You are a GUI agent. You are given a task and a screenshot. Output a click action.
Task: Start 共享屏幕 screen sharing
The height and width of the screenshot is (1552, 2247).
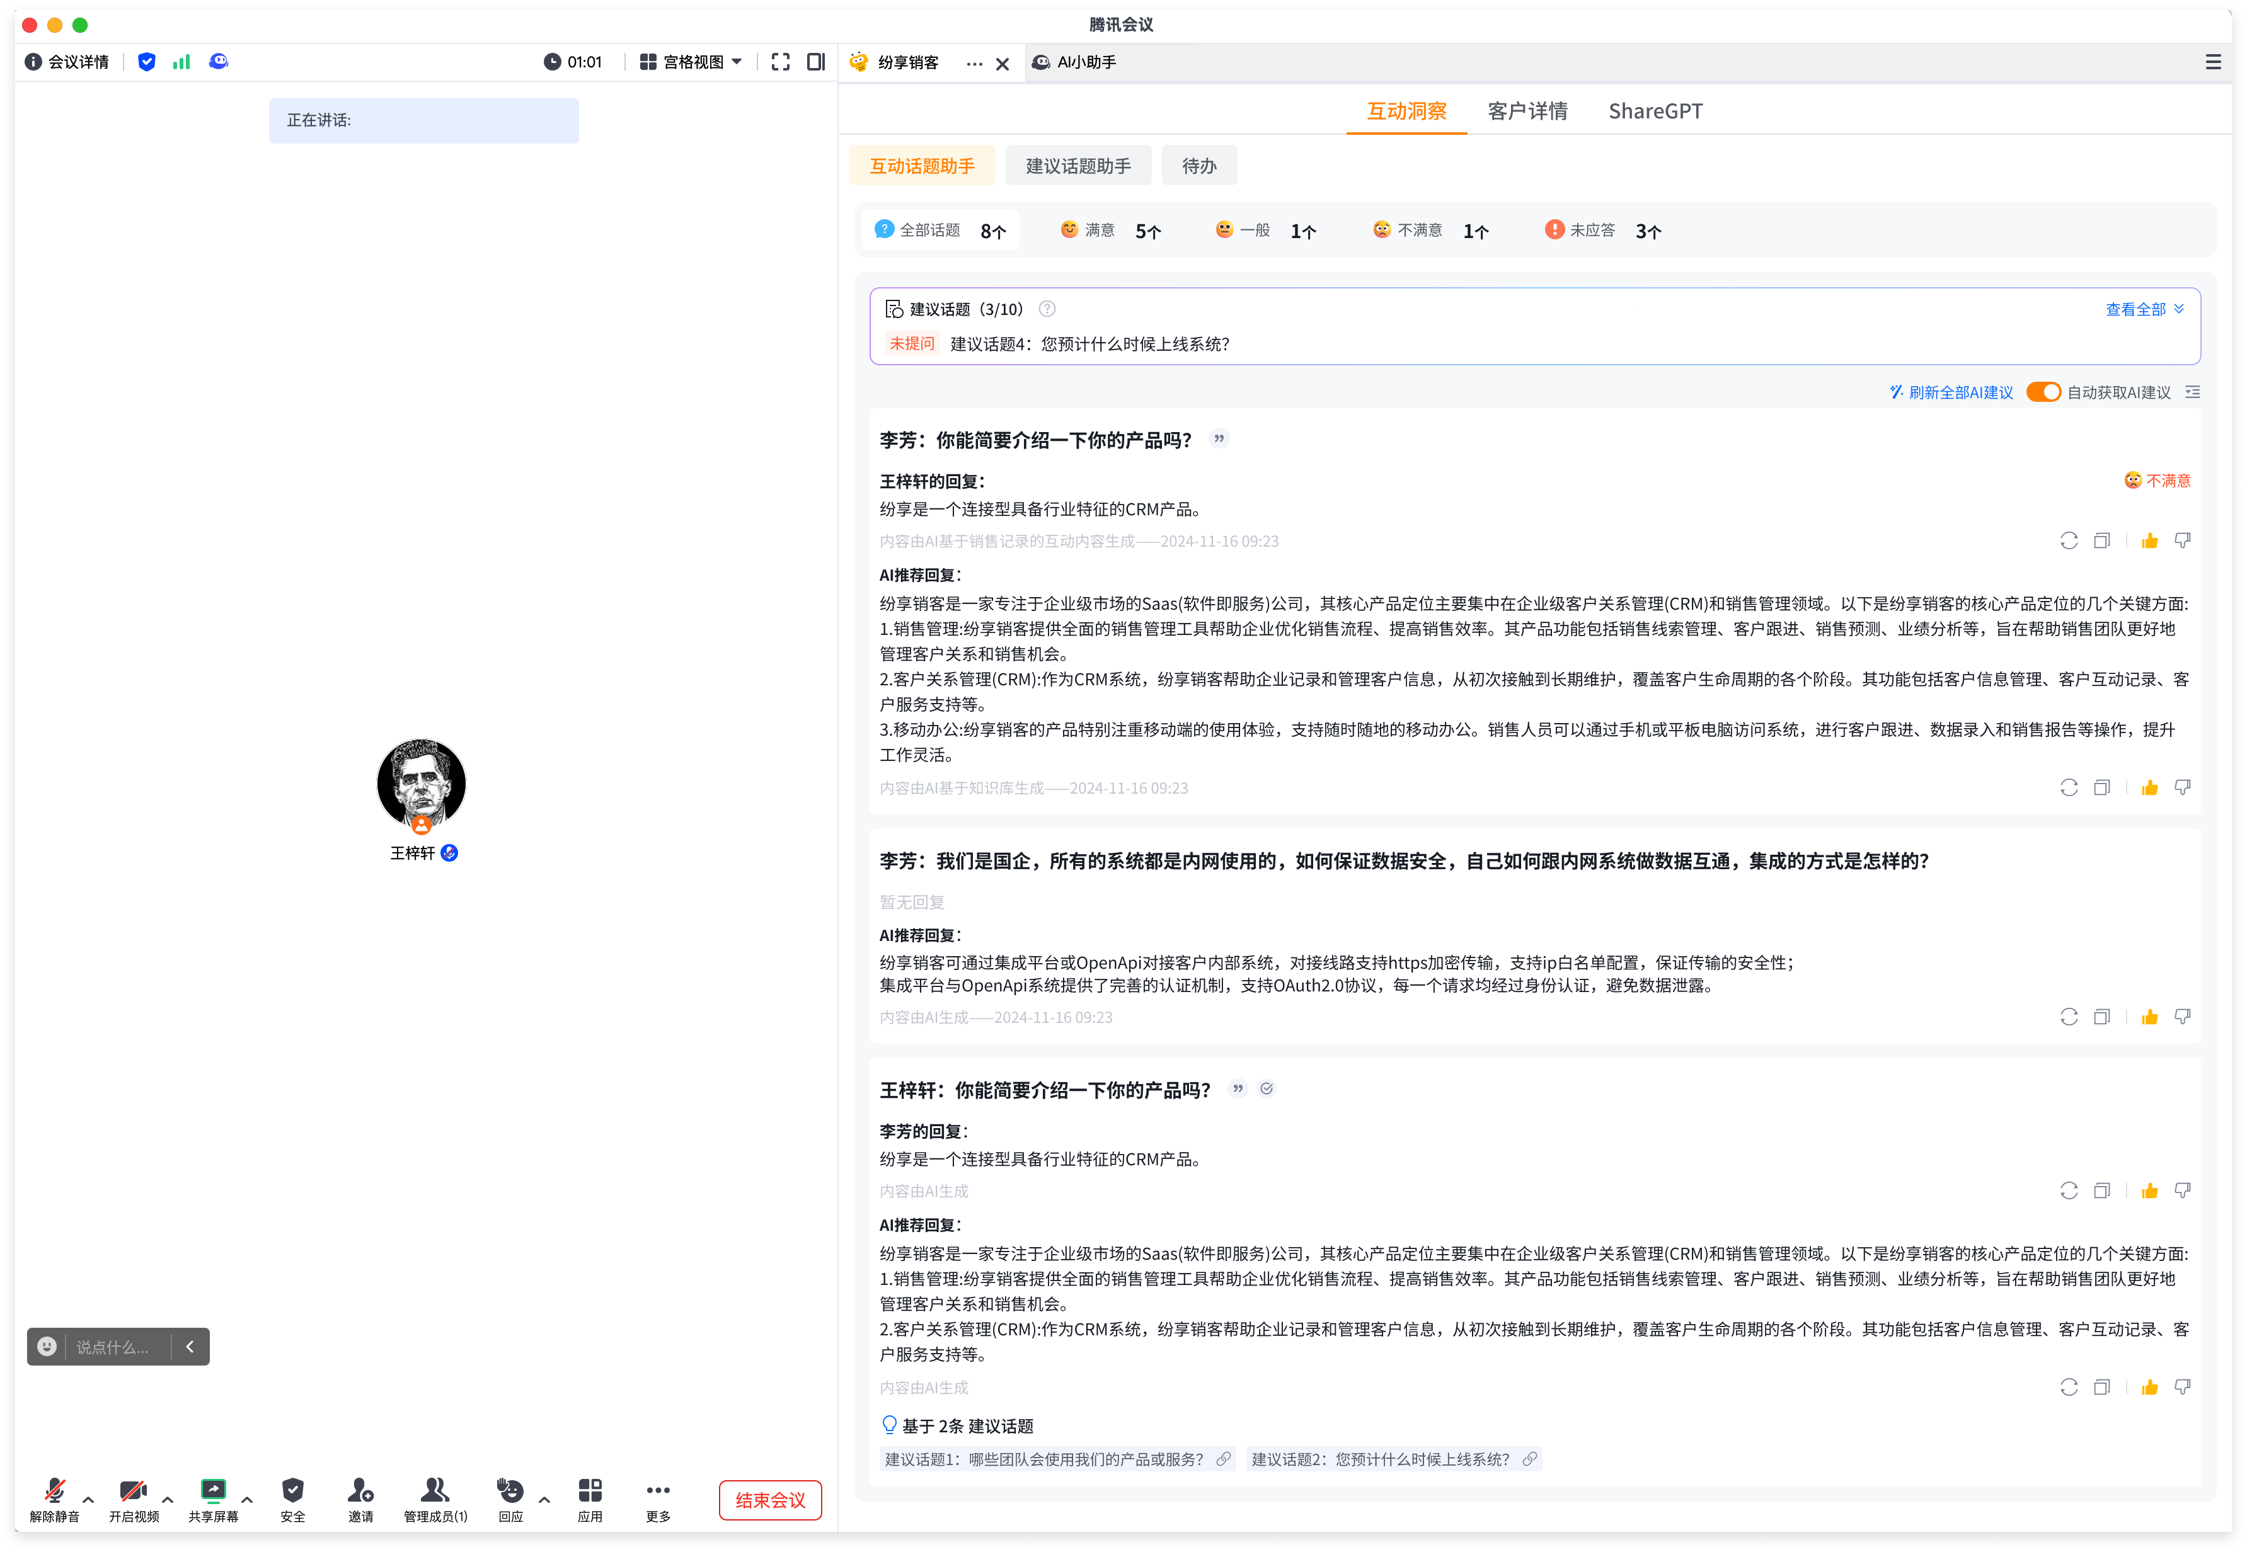(x=213, y=1500)
